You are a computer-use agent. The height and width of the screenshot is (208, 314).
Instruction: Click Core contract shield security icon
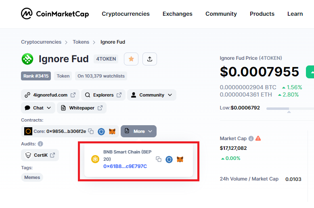tap(101, 131)
